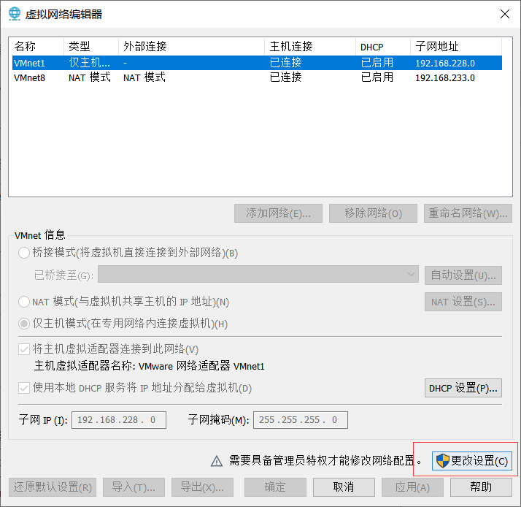Open DHCP 设置(P)... dialog

(x=463, y=388)
